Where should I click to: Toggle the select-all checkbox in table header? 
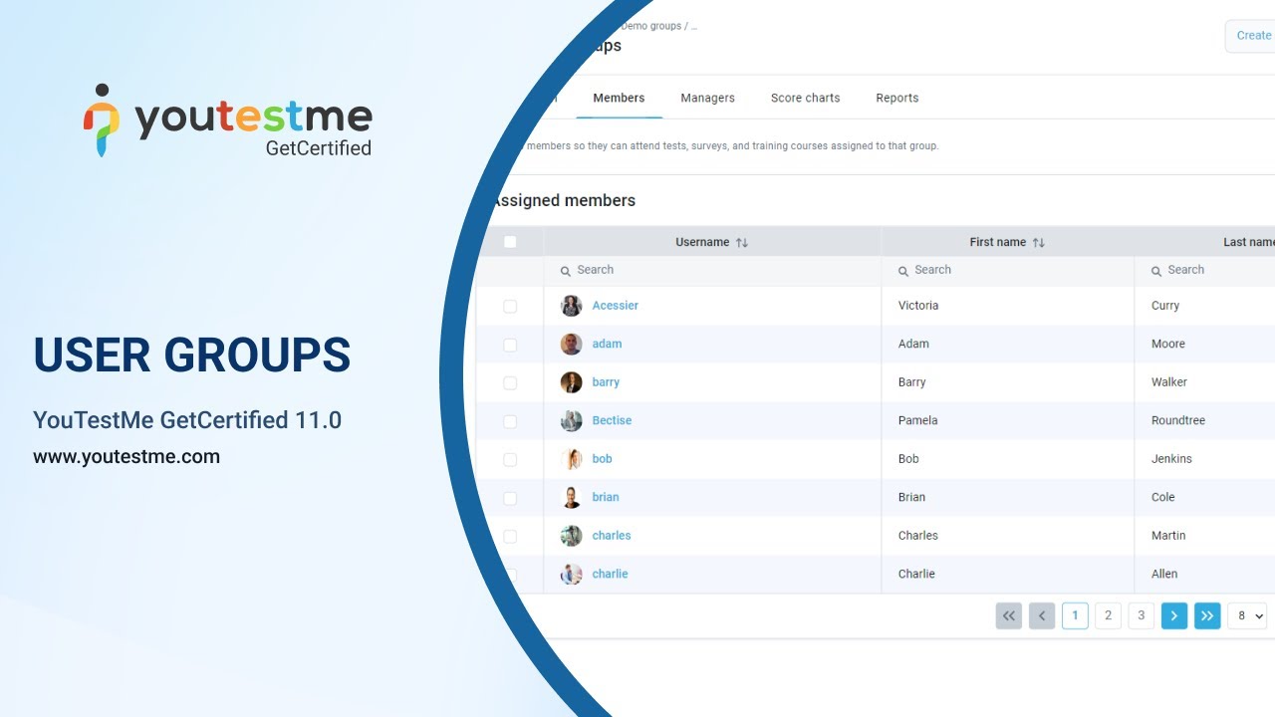pyautogui.click(x=510, y=242)
